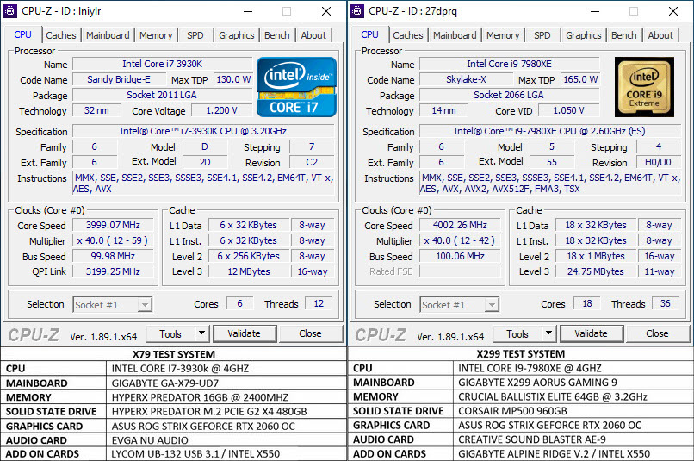Click the CPU-Z app icon in Iniylr window title bar
This screenshot has height=461, width=694.
[x=10, y=11]
